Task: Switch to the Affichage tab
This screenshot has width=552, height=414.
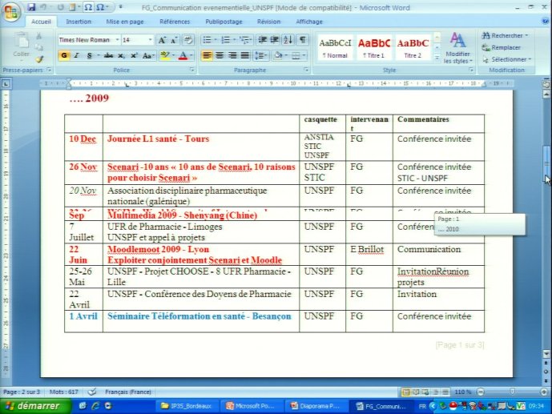Action: [309, 22]
